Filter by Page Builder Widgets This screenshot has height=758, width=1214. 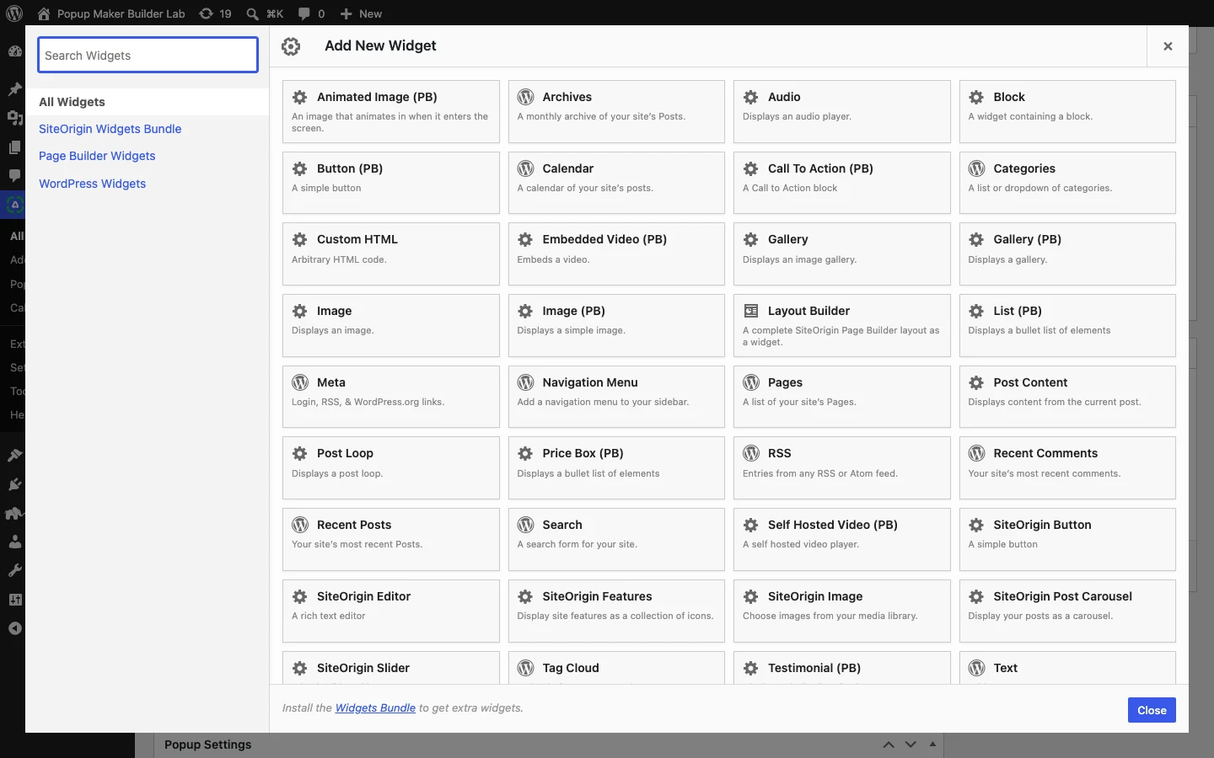pos(97,156)
